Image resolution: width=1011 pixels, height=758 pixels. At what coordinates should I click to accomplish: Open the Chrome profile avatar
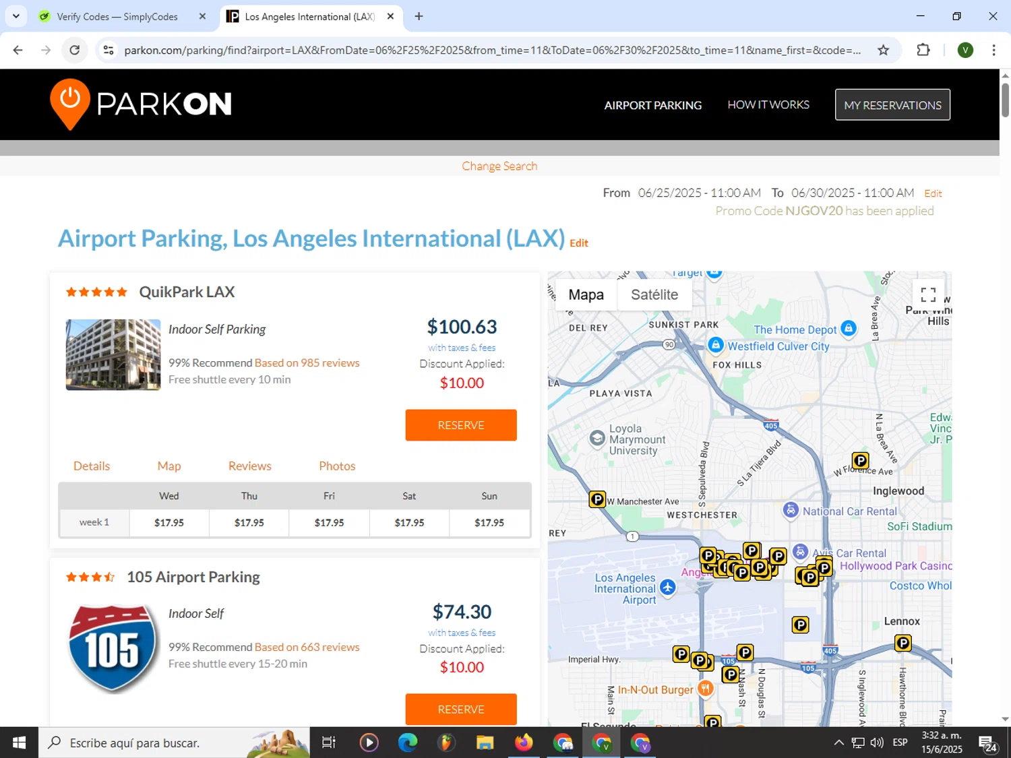[x=965, y=50]
